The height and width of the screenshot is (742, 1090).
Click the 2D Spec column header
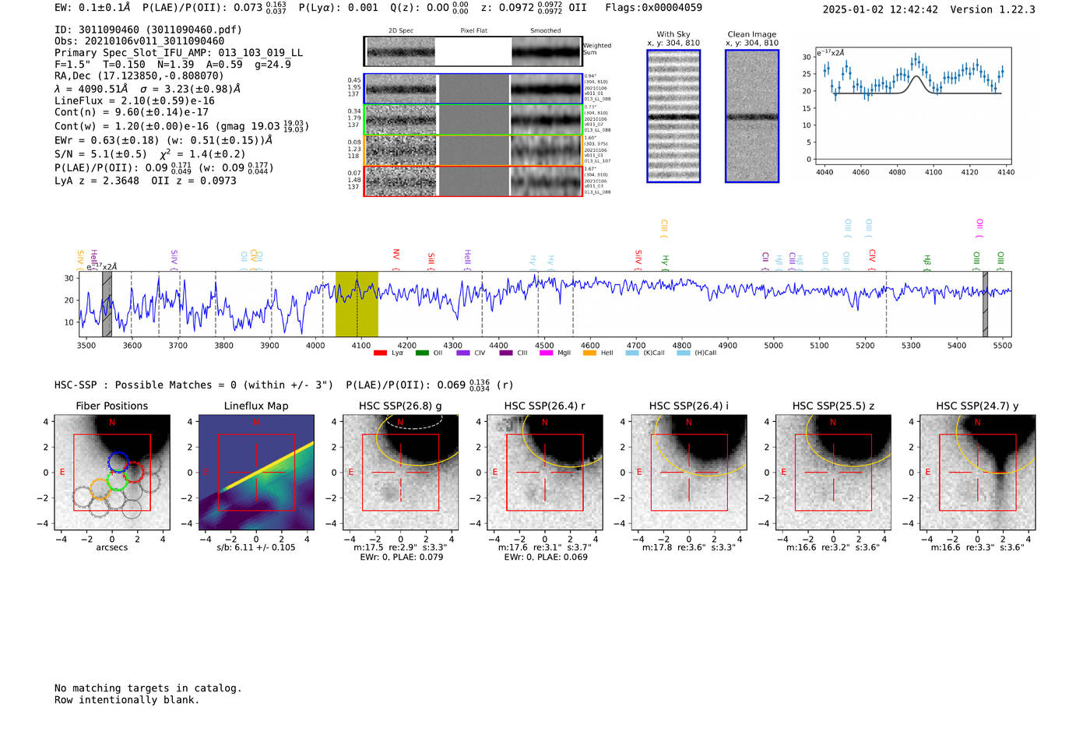coord(401,30)
